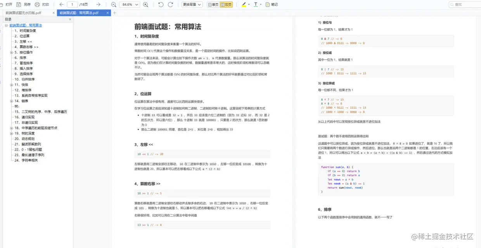Jump to 6、排序 in outline

coord(21,58)
